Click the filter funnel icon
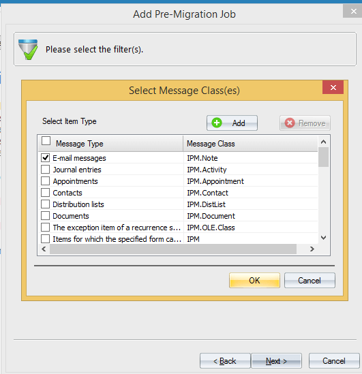This screenshot has height=374, width=362. pyautogui.click(x=28, y=49)
